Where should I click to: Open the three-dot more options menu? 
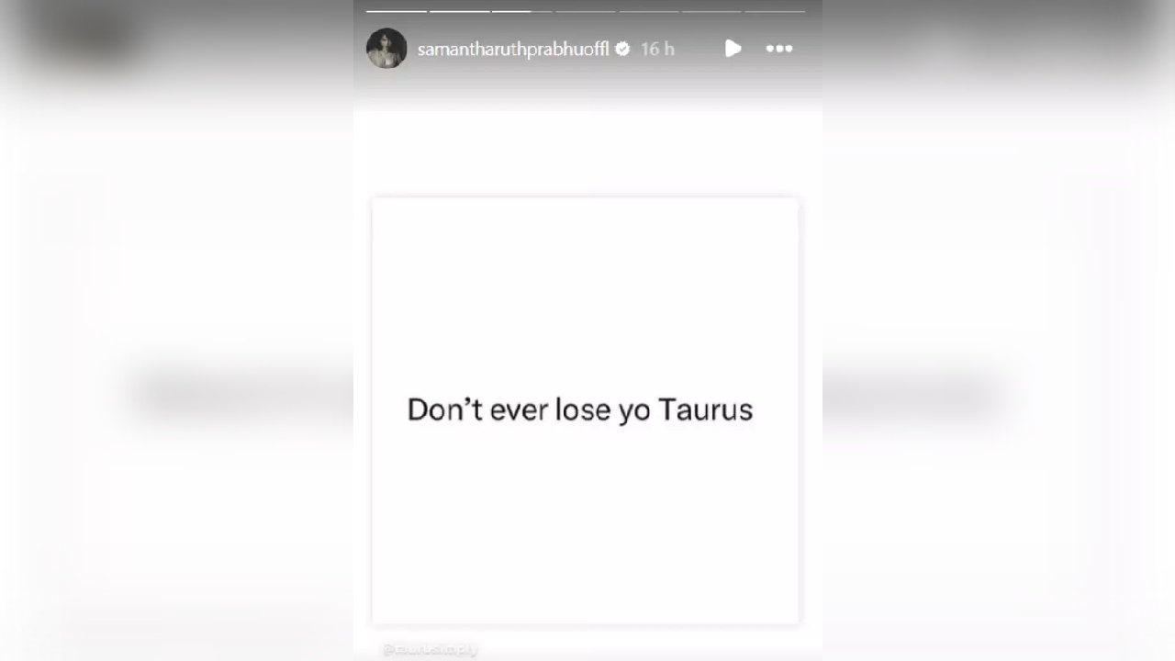(x=779, y=49)
